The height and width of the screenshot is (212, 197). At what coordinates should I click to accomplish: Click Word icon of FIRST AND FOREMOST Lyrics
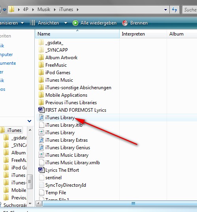[41, 110]
